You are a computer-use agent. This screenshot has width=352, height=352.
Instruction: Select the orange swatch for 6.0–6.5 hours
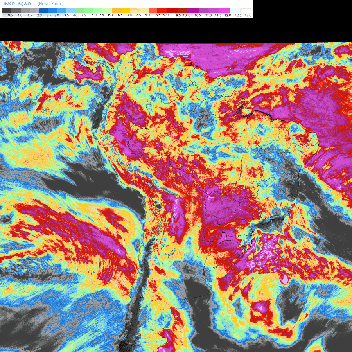116,11
